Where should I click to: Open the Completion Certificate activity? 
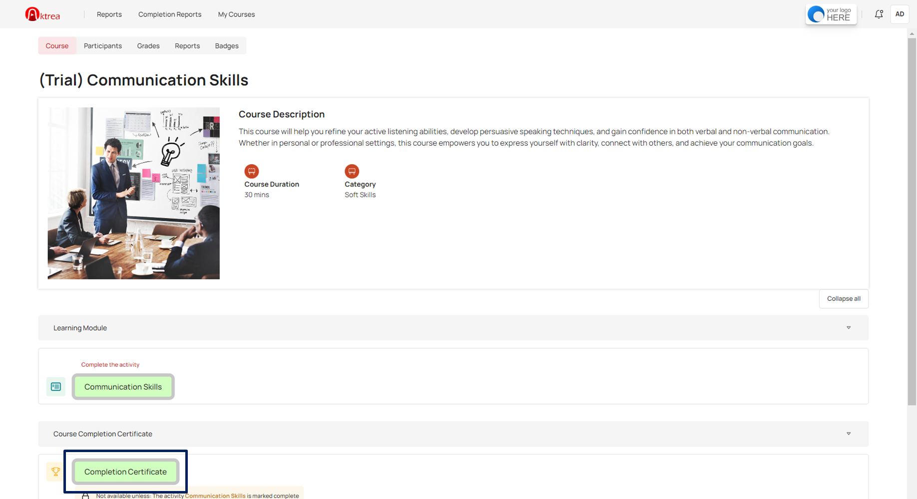125,472
